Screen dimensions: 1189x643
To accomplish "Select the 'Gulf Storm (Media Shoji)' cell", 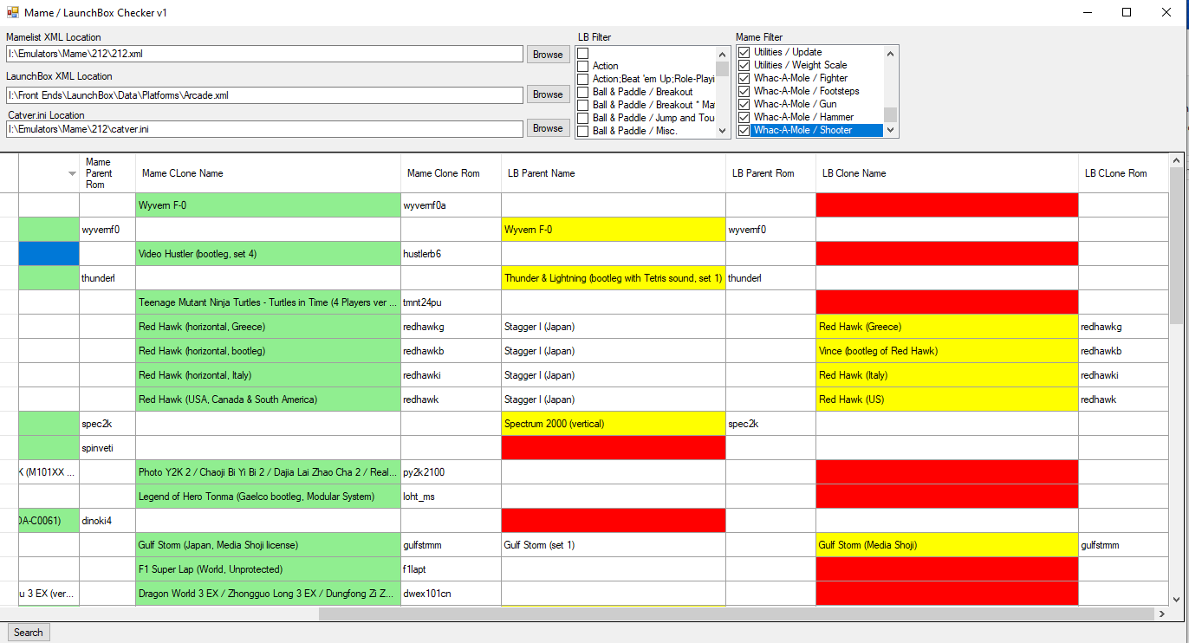I will click(x=947, y=545).
